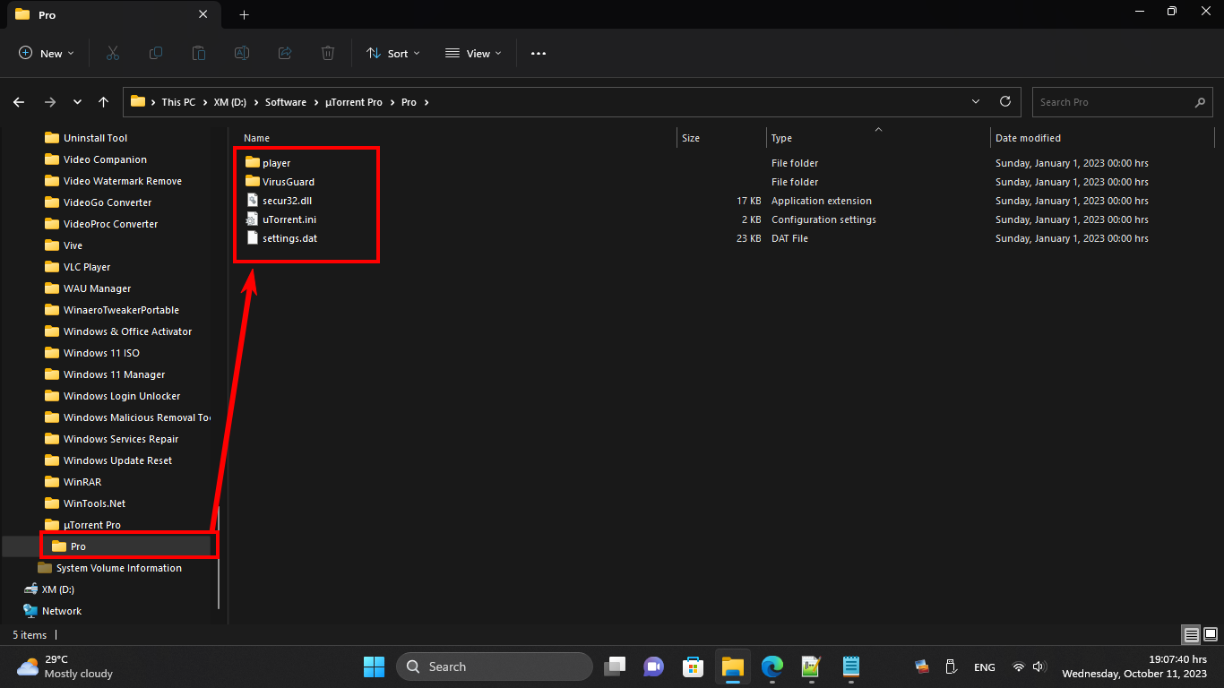
Task: Expand chevron after µTorrent Pro in address bar
Action: [x=391, y=102]
